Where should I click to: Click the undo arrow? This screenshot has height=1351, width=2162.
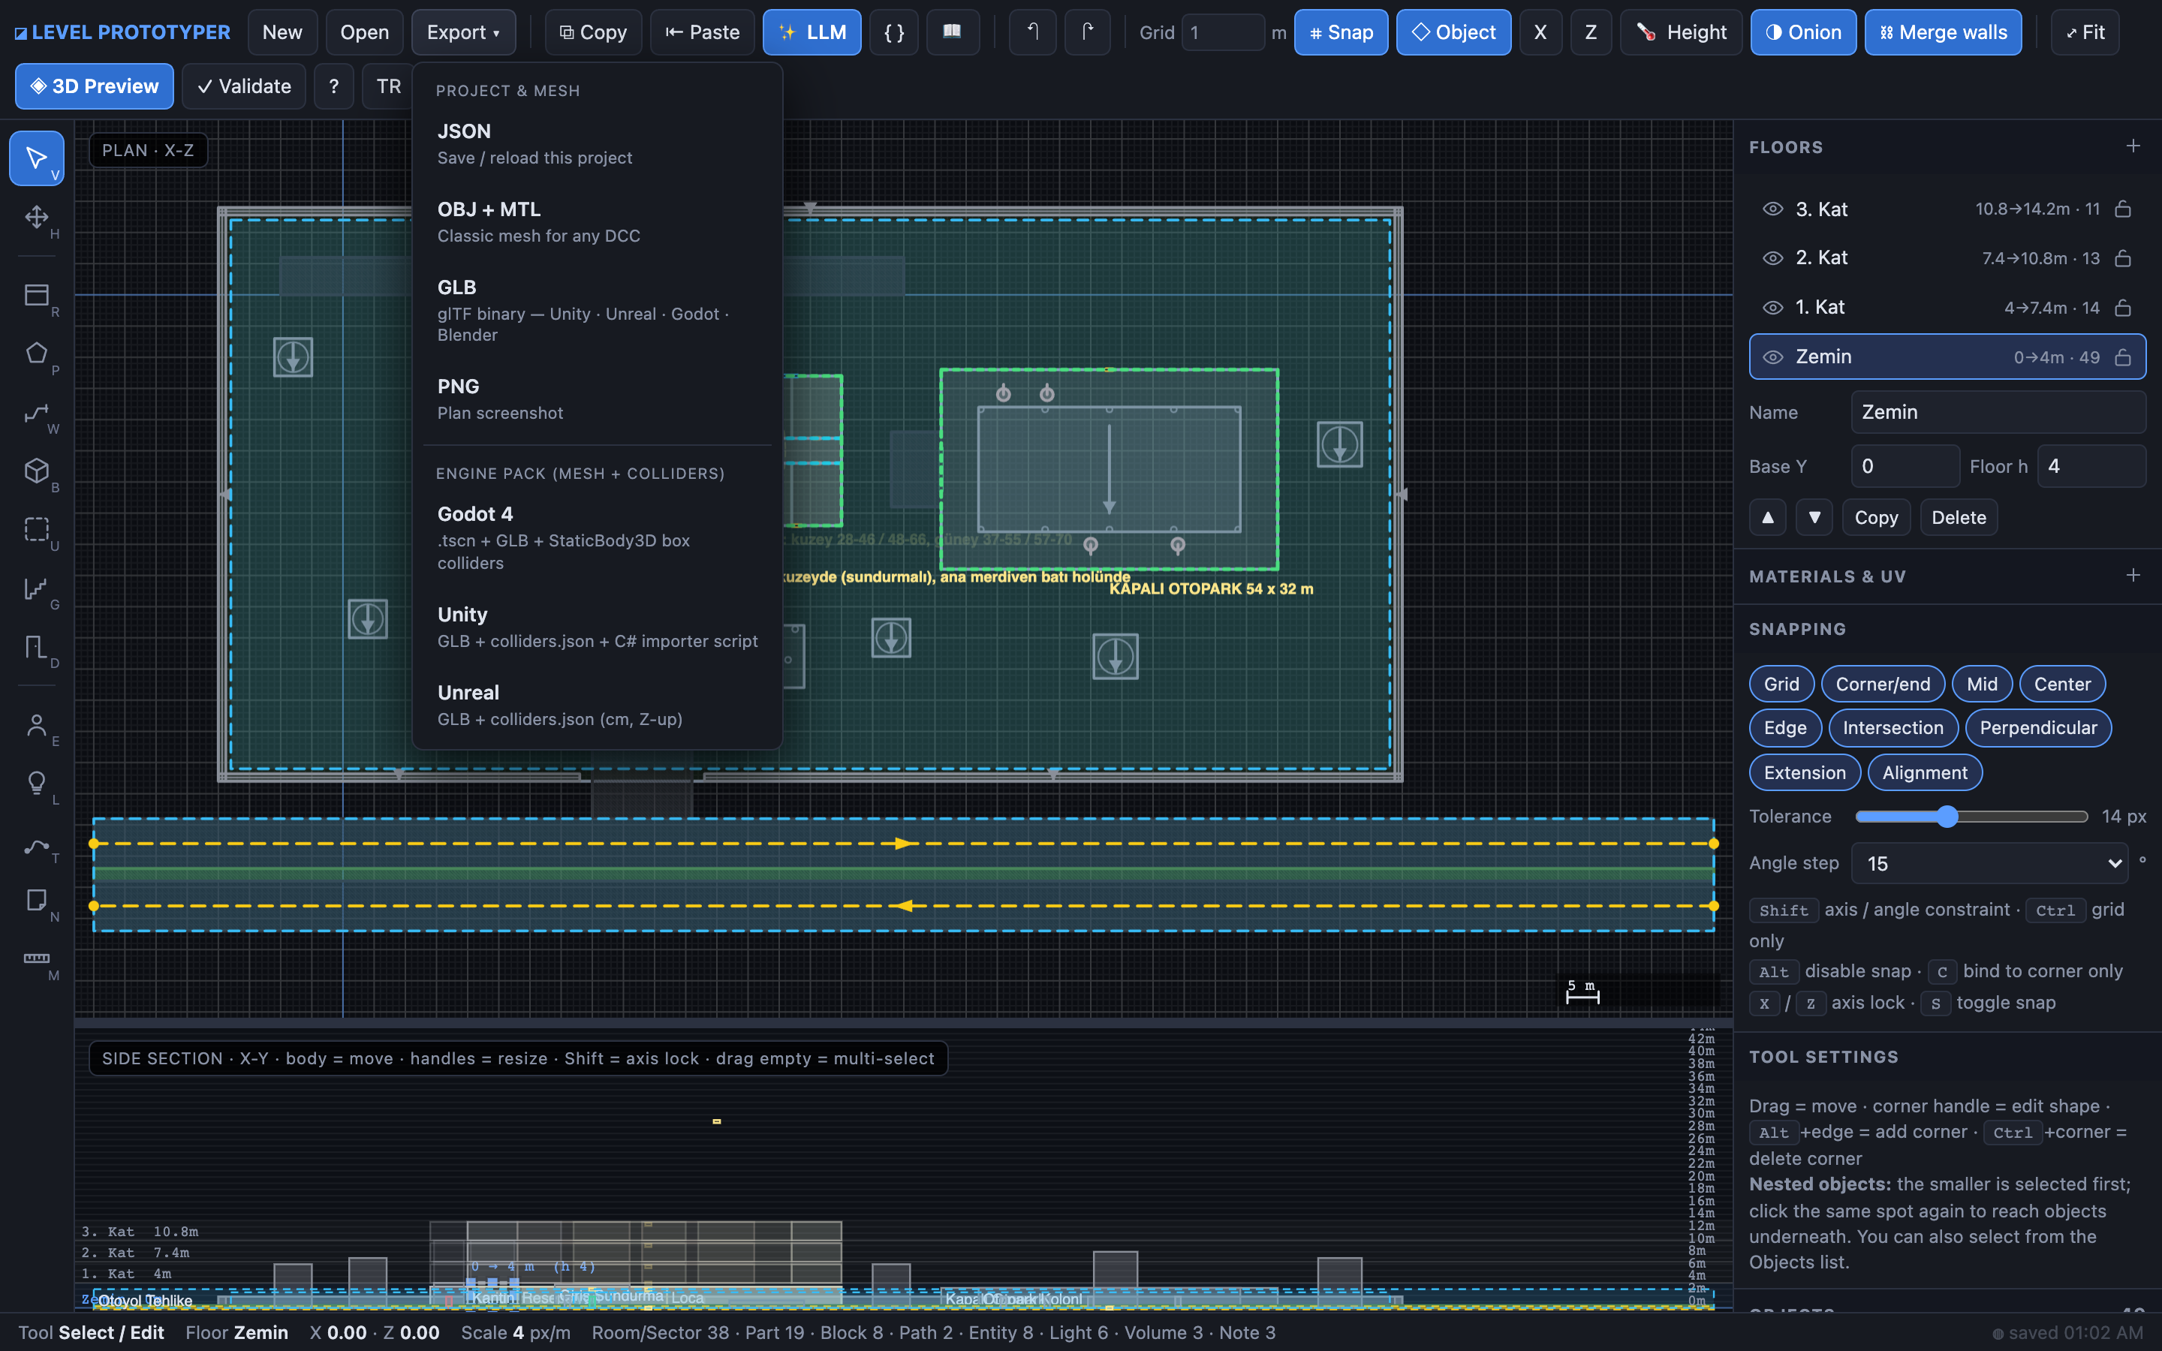(x=1032, y=32)
